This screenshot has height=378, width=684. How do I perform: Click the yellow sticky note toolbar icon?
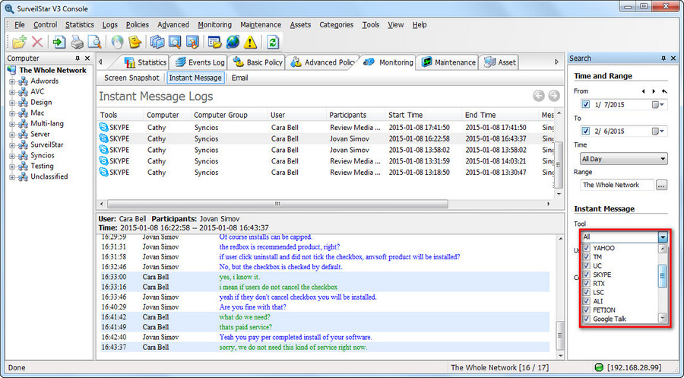tap(135, 42)
